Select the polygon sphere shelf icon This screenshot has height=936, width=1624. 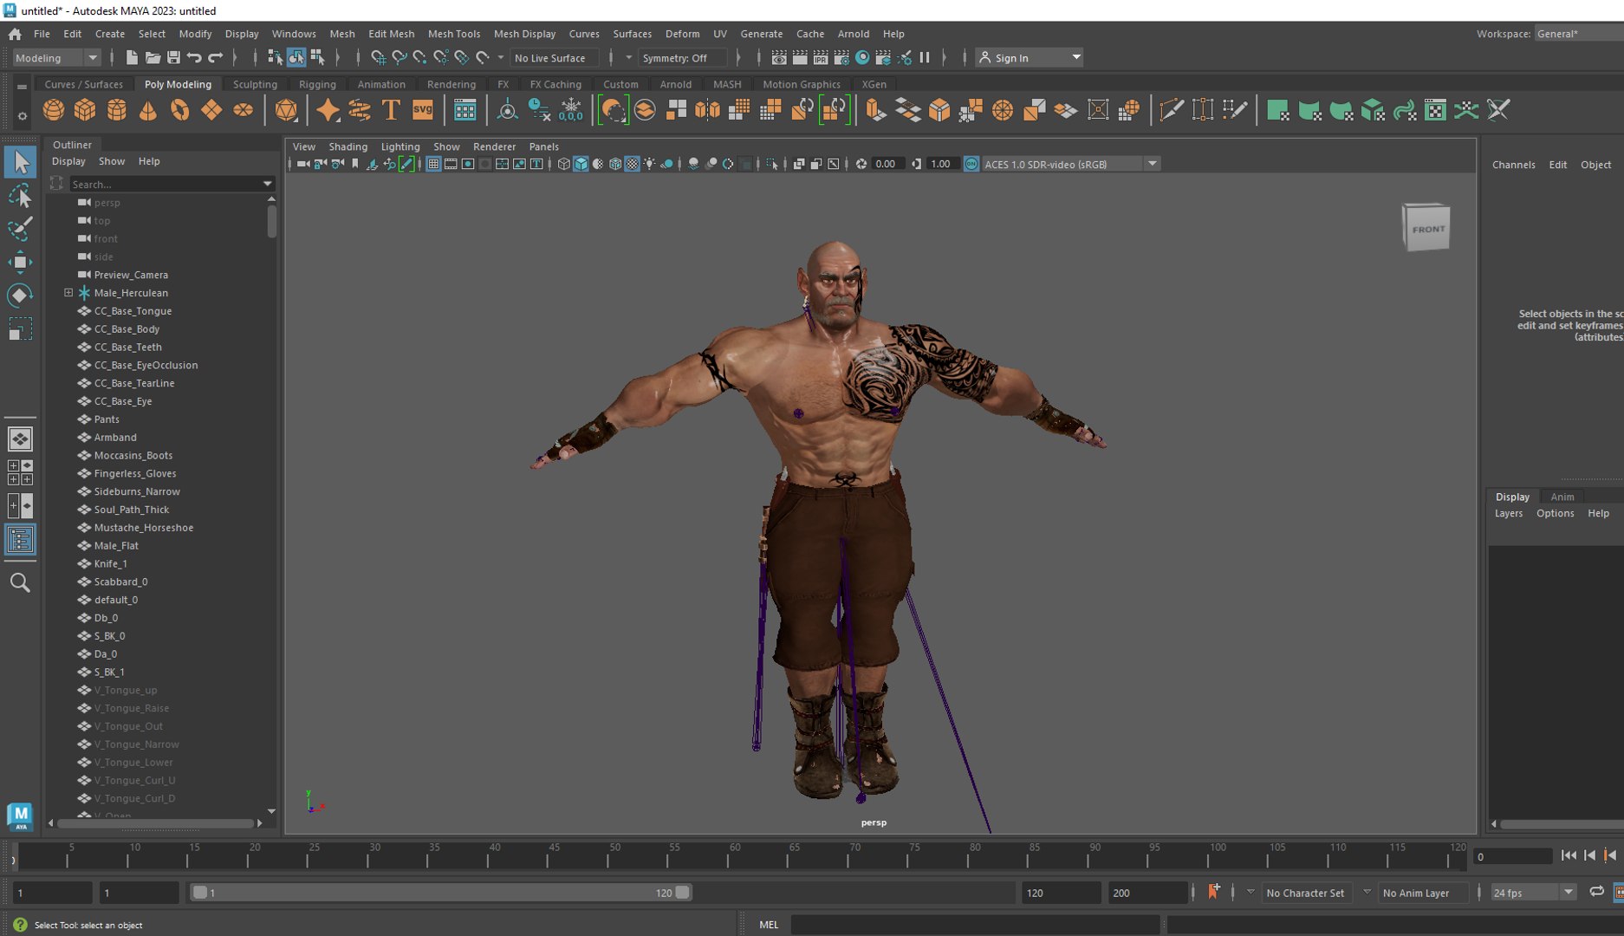(54, 110)
